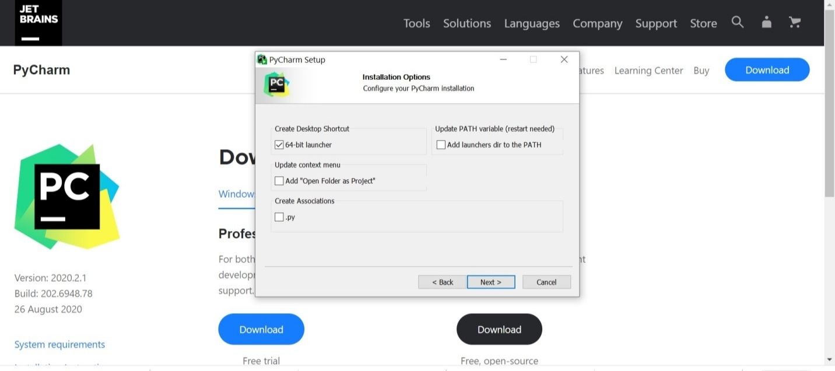Enable the .py file association checkbox
The image size is (835, 371).
click(279, 217)
